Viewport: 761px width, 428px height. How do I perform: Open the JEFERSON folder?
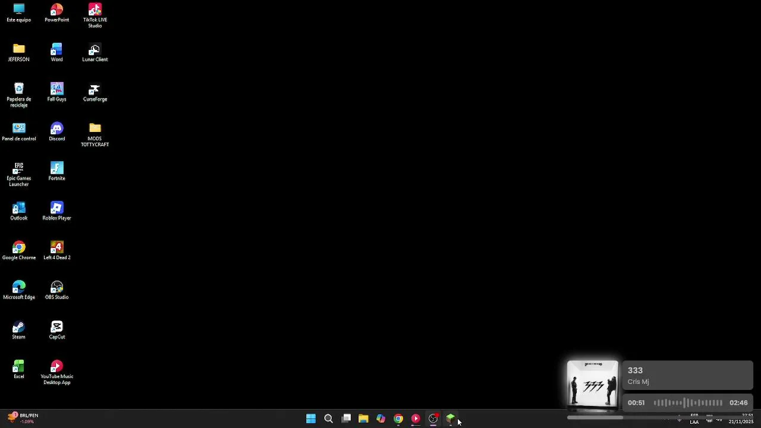coord(18,53)
